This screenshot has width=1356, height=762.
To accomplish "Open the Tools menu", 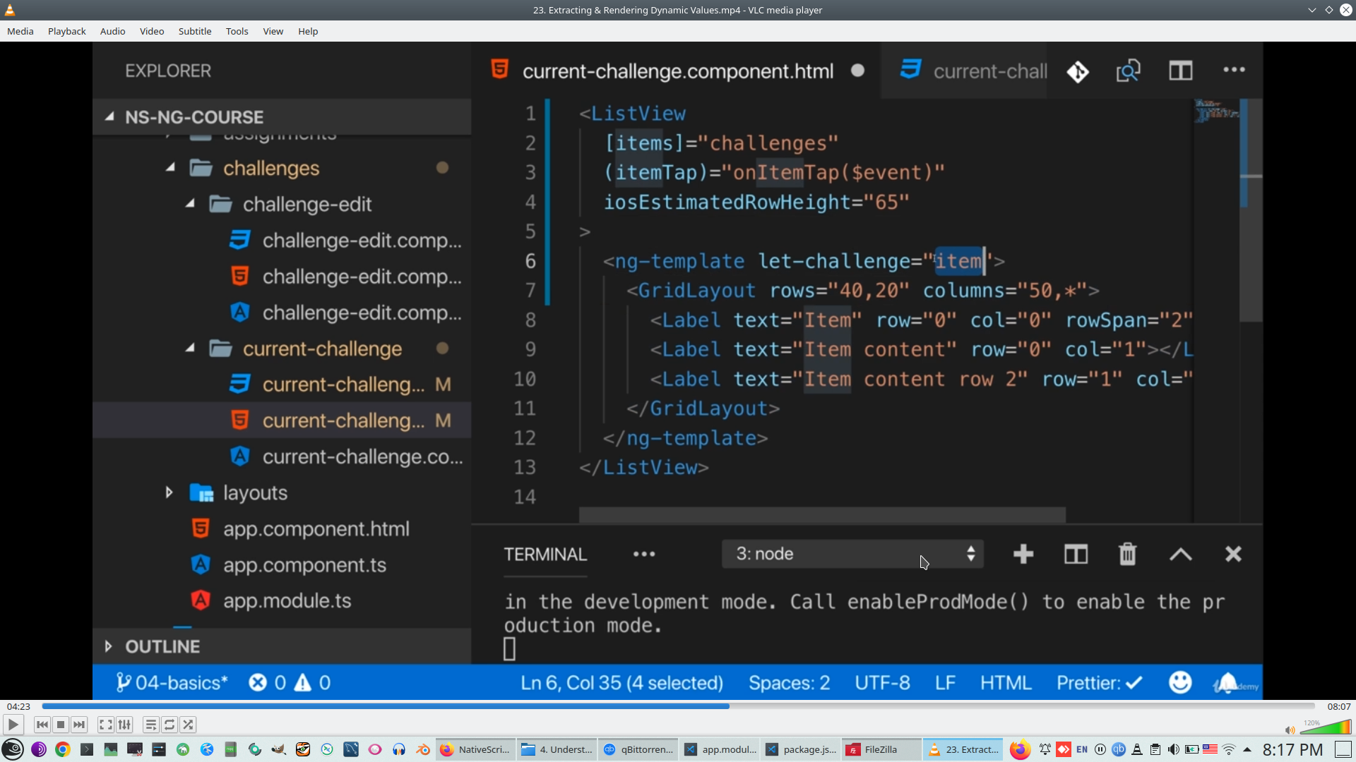I will tap(237, 31).
